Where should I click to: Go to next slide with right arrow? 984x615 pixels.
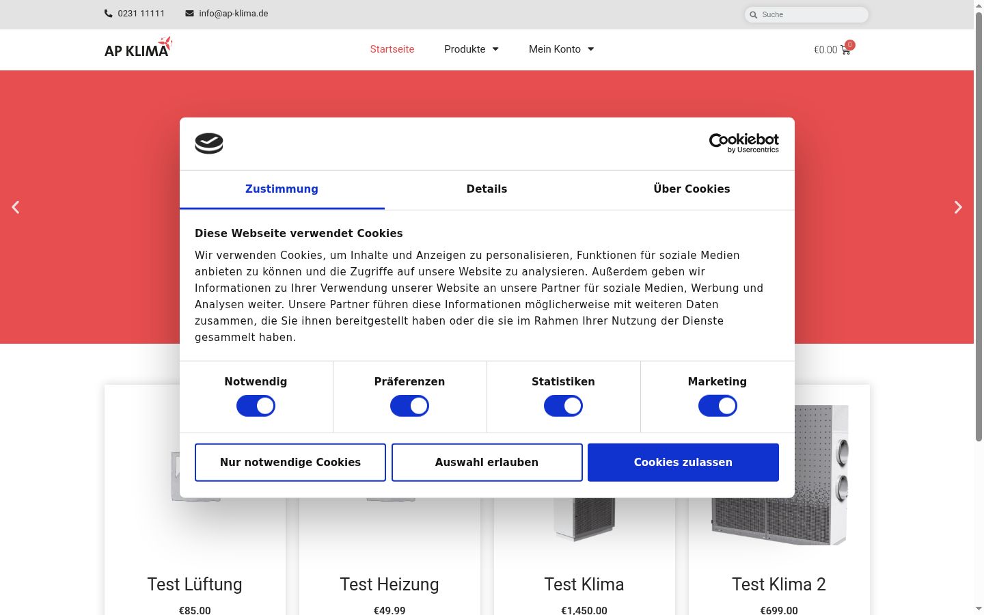958,207
